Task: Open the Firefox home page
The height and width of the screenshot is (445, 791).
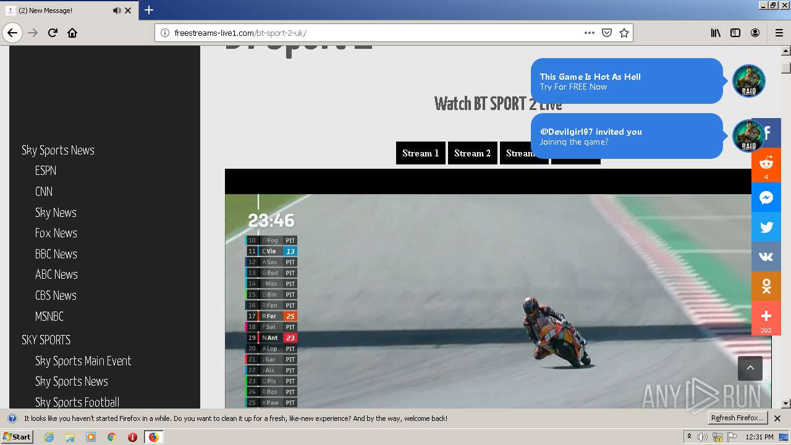Action: tap(72, 33)
